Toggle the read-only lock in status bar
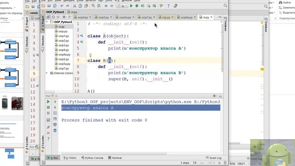The image size is (295, 166). (x=219, y=163)
